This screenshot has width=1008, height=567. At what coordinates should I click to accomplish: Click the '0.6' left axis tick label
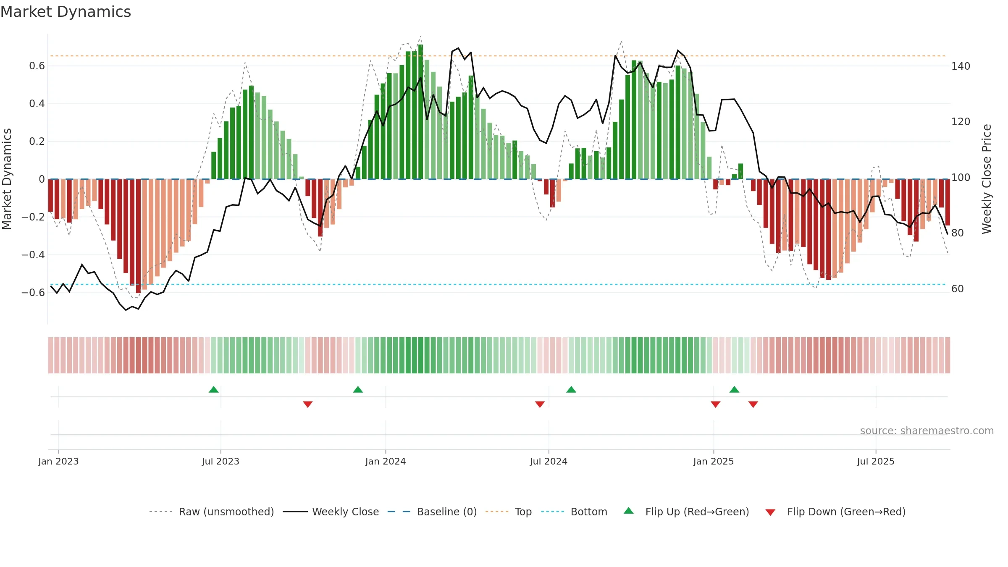[37, 66]
